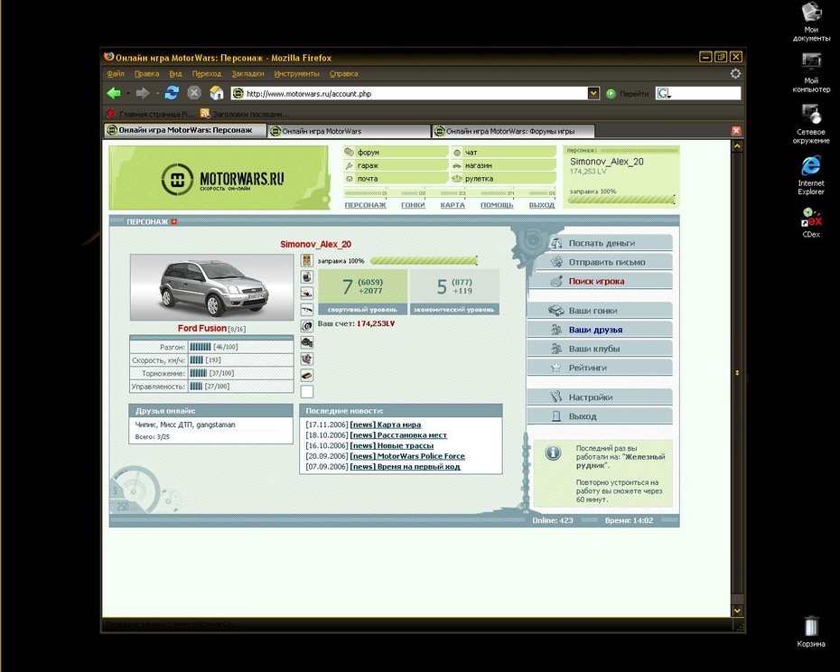840x672 pixels.
Task: Click the grey forward arrow button
Action: coord(143,93)
